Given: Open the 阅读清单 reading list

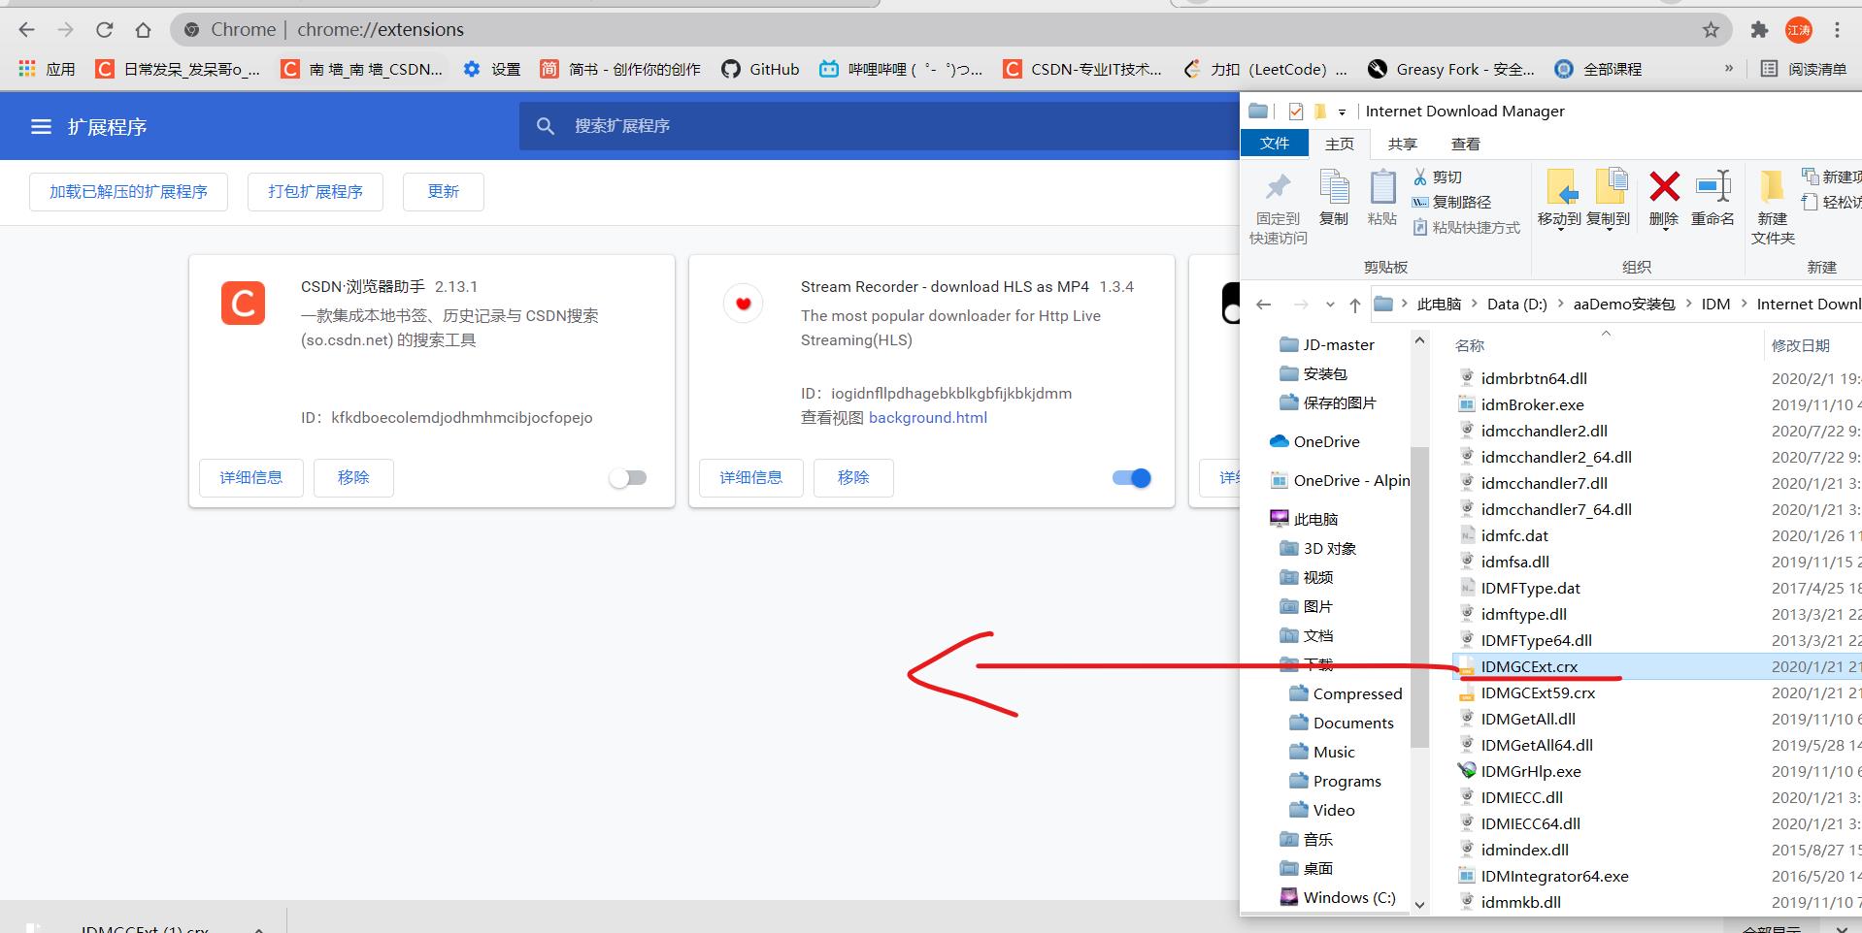Looking at the screenshot, I should point(1804,69).
